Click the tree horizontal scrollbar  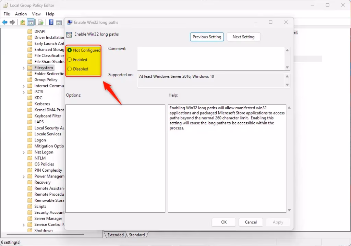(45, 235)
